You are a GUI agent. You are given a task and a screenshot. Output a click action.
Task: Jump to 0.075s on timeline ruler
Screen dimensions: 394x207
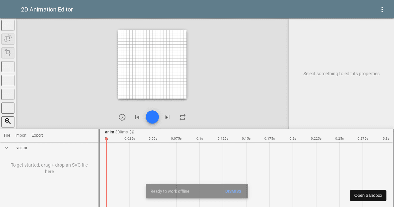[x=176, y=139]
